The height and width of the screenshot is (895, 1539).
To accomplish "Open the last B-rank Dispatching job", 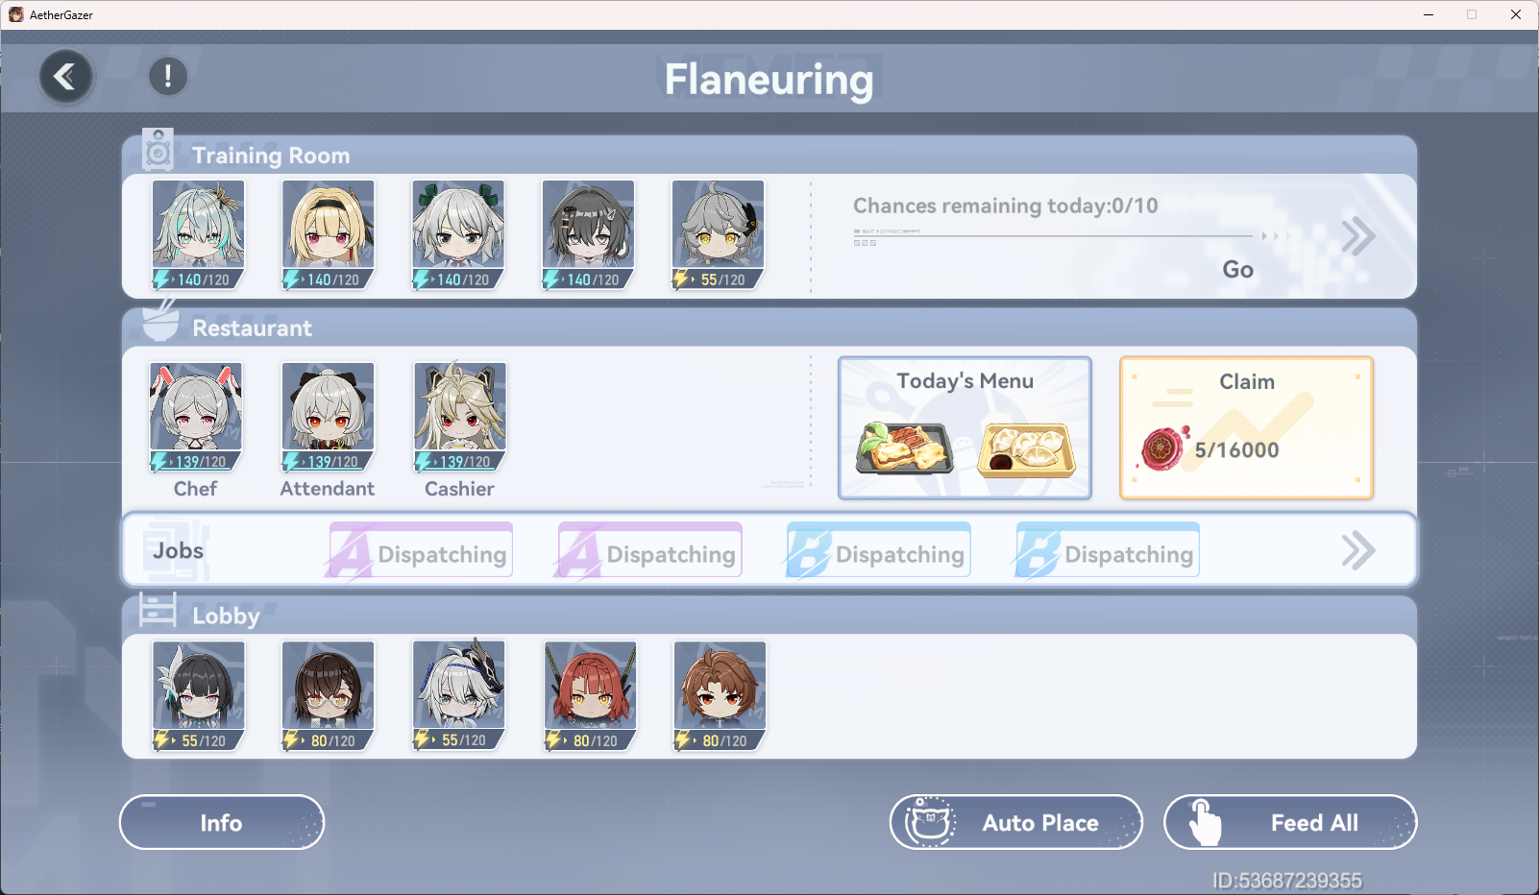I will (x=1108, y=551).
